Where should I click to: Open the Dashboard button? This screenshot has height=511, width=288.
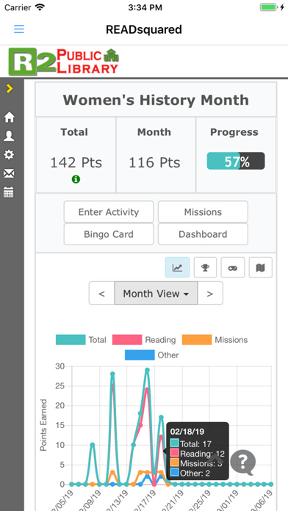coord(203,234)
